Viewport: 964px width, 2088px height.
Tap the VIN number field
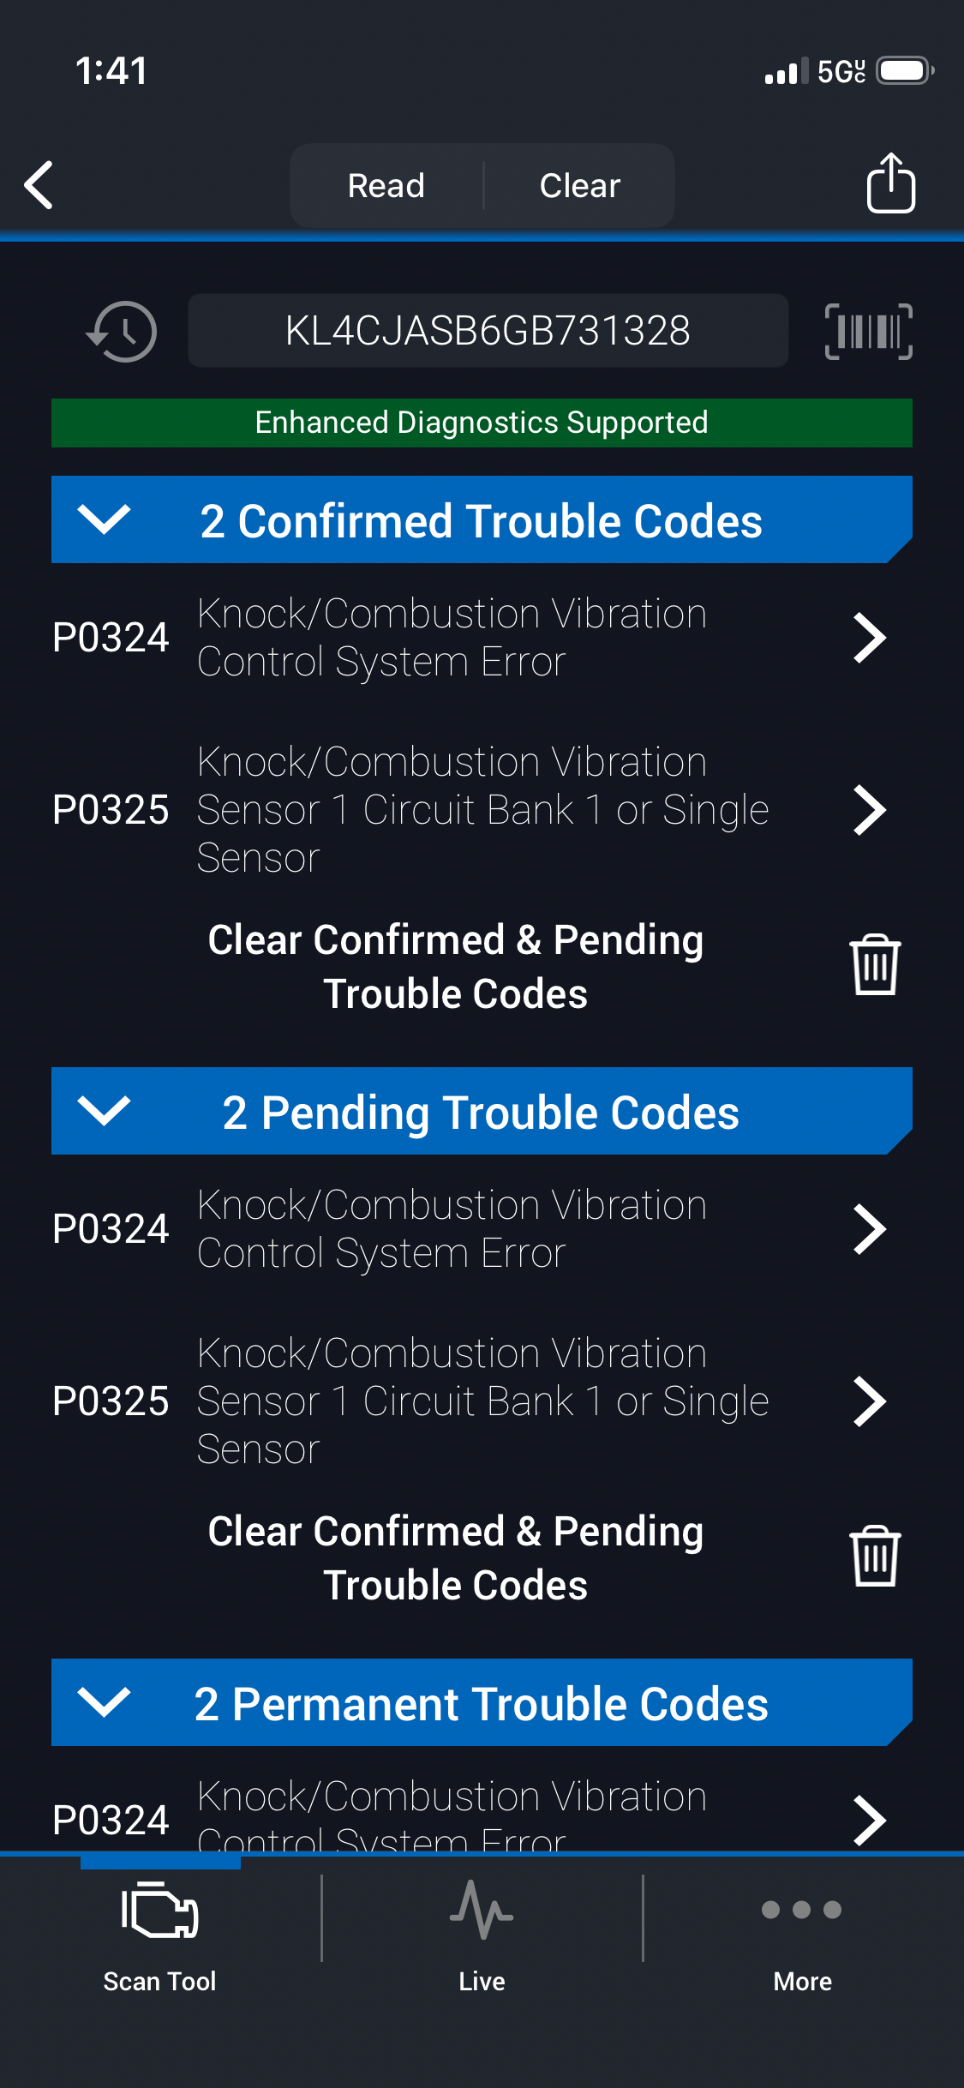tap(488, 331)
